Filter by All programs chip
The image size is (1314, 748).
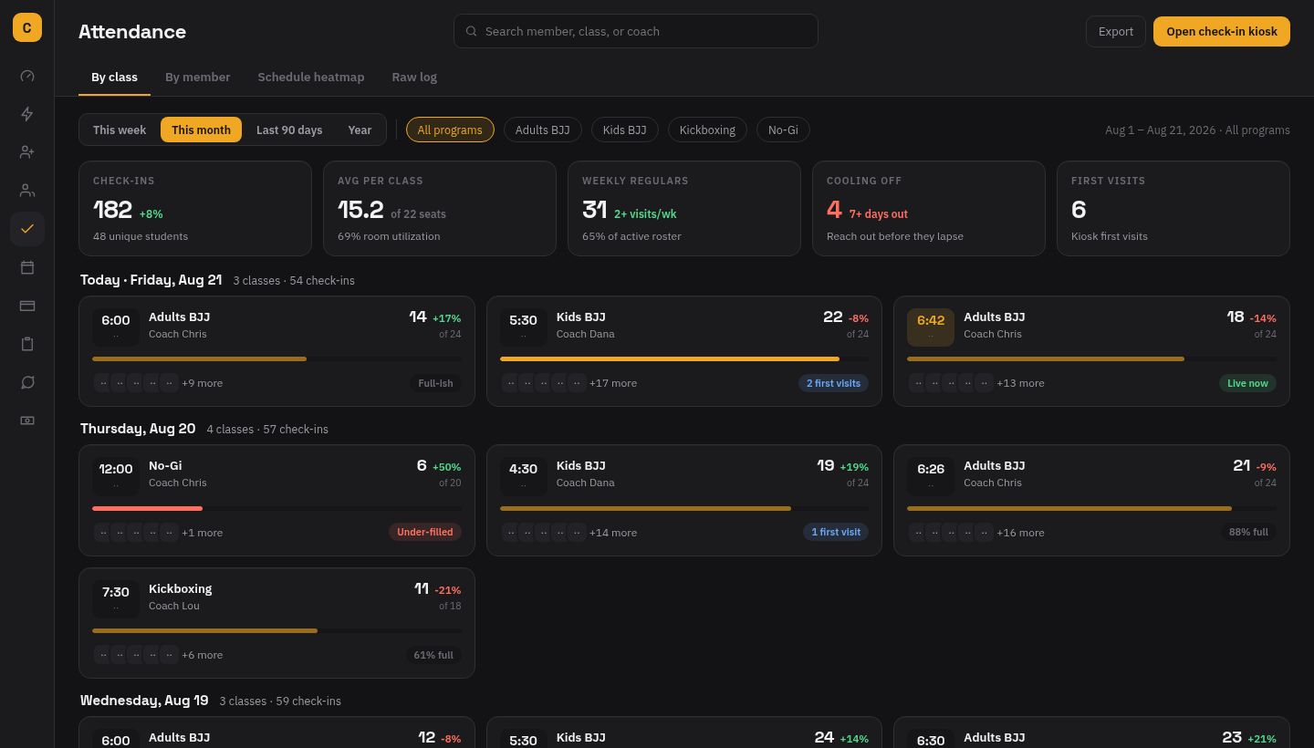click(450, 130)
